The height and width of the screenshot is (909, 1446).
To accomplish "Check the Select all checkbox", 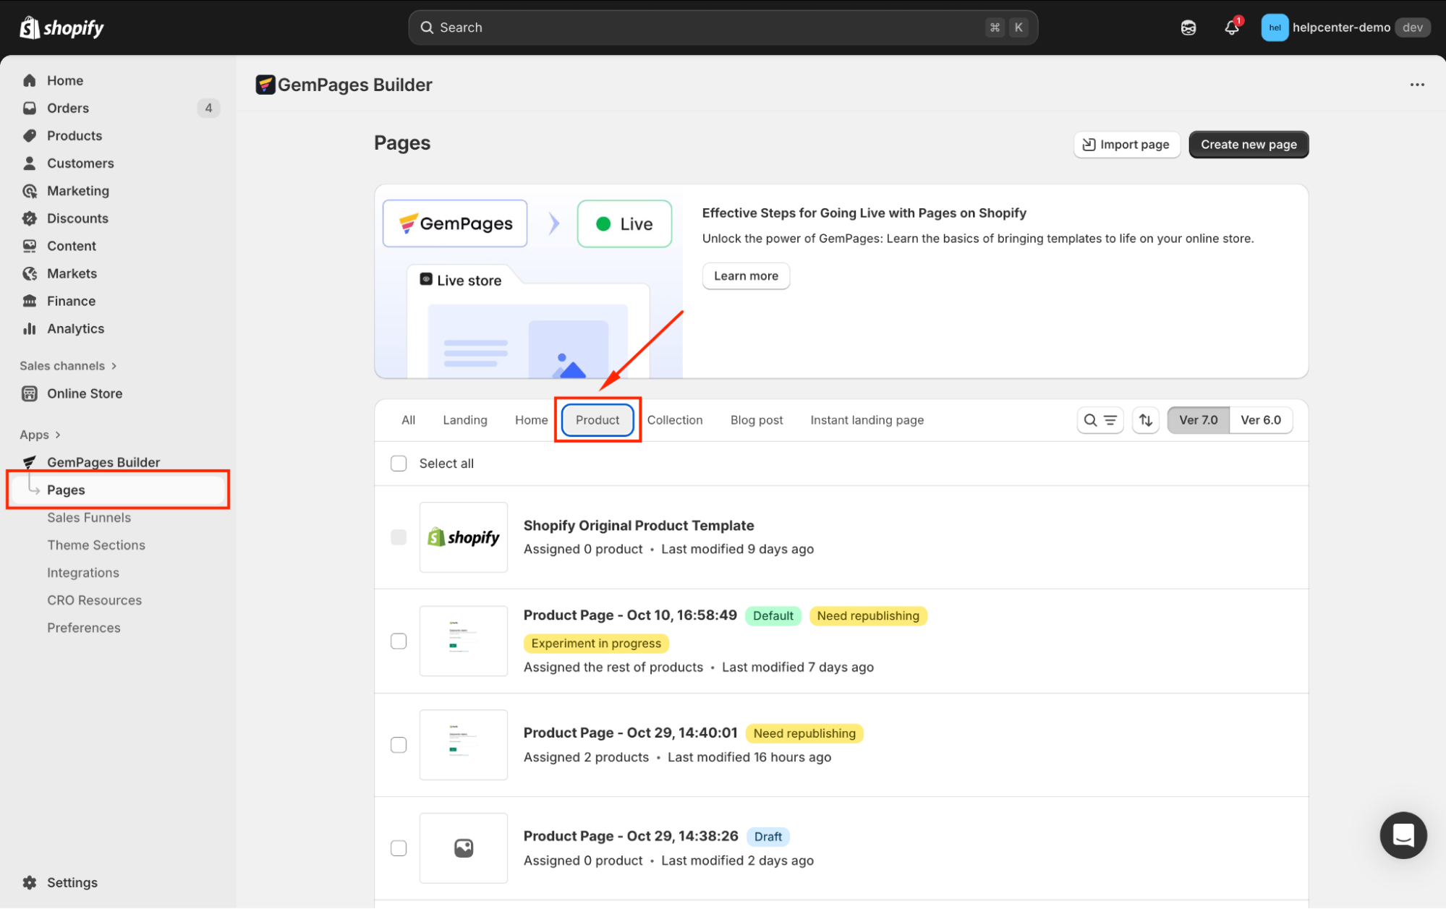I will (399, 464).
